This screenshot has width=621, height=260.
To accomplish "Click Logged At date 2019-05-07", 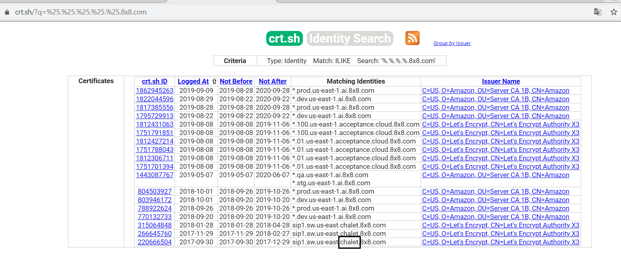I will 196,175.
